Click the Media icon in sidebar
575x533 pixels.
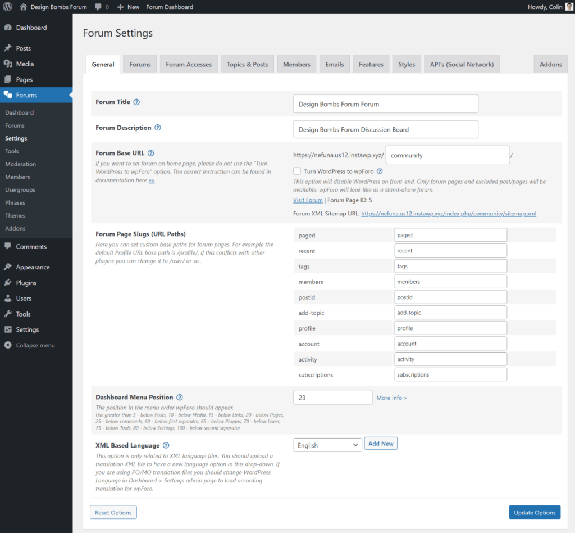(8, 64)
